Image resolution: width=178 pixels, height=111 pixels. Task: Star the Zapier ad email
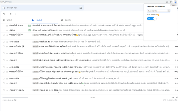tap(7, 30)
